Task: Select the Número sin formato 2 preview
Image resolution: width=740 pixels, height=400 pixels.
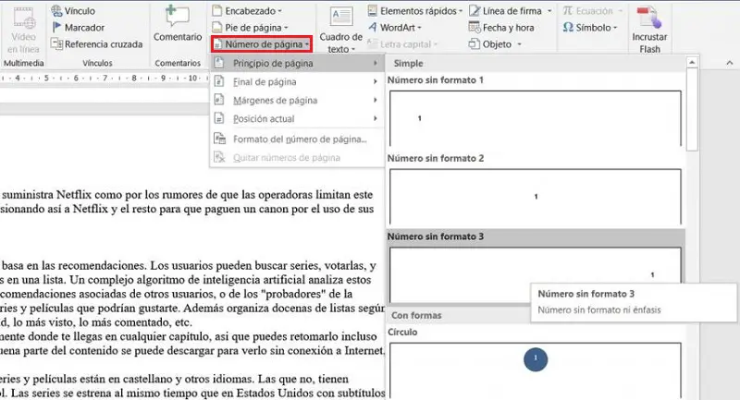Action: click(x=536, y=196)
